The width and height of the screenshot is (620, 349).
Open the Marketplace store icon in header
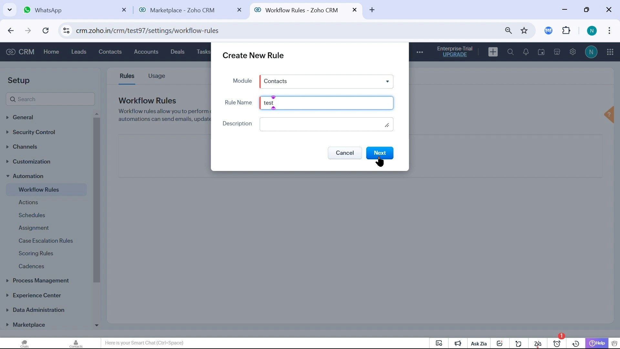(x=557, y=52)
